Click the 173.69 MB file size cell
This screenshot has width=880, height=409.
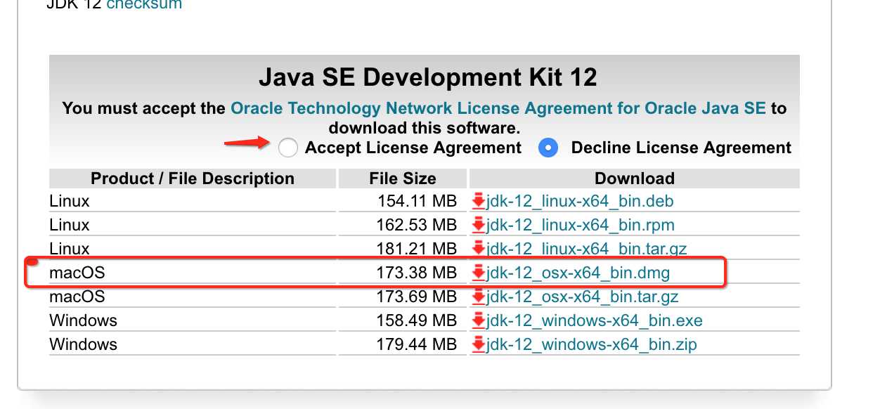tap(403, 297)
